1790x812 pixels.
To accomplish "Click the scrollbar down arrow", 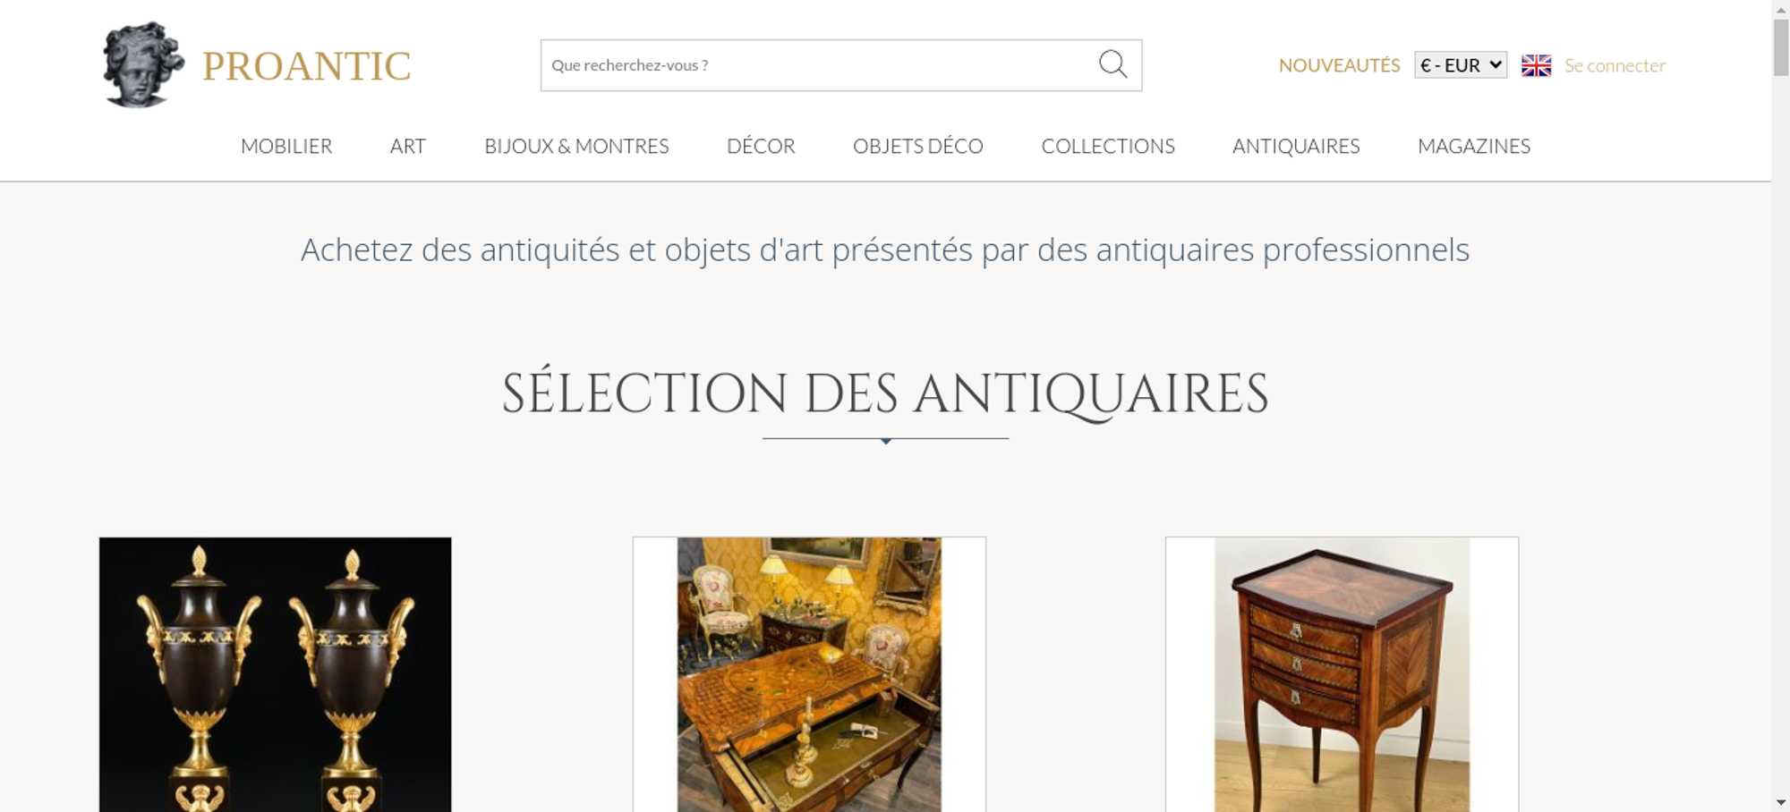I will (x=1781, y=803).
